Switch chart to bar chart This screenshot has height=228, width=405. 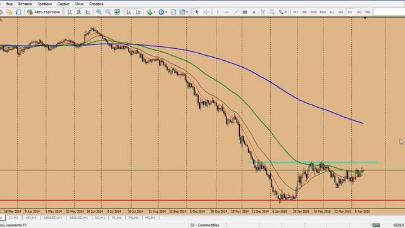[x=70, y=12]
